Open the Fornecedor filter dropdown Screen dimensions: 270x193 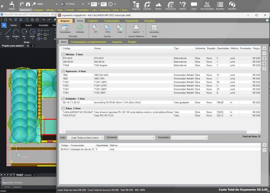click(x=189, y=138)
